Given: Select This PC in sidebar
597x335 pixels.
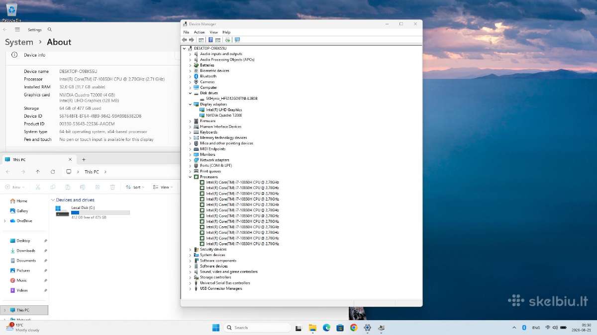Looking at the screenshot, I should (x=24, y=310).
